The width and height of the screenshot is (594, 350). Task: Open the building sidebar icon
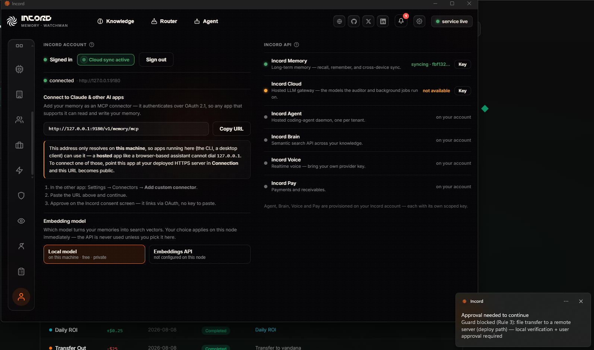click(x=19, y=94)
